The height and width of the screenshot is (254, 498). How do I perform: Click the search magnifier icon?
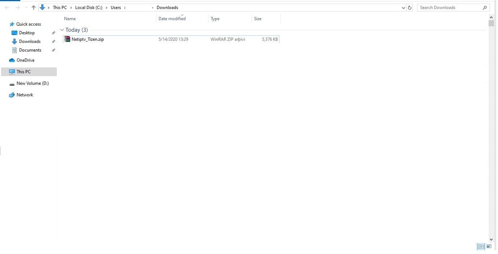point(485,8)
